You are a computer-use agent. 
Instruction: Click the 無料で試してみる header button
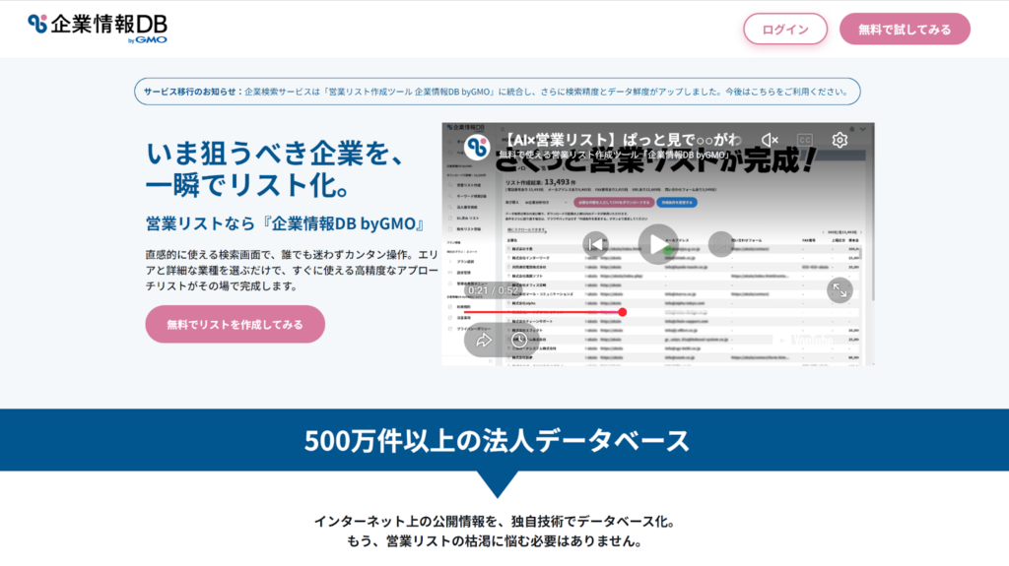(x=905, y=29)
